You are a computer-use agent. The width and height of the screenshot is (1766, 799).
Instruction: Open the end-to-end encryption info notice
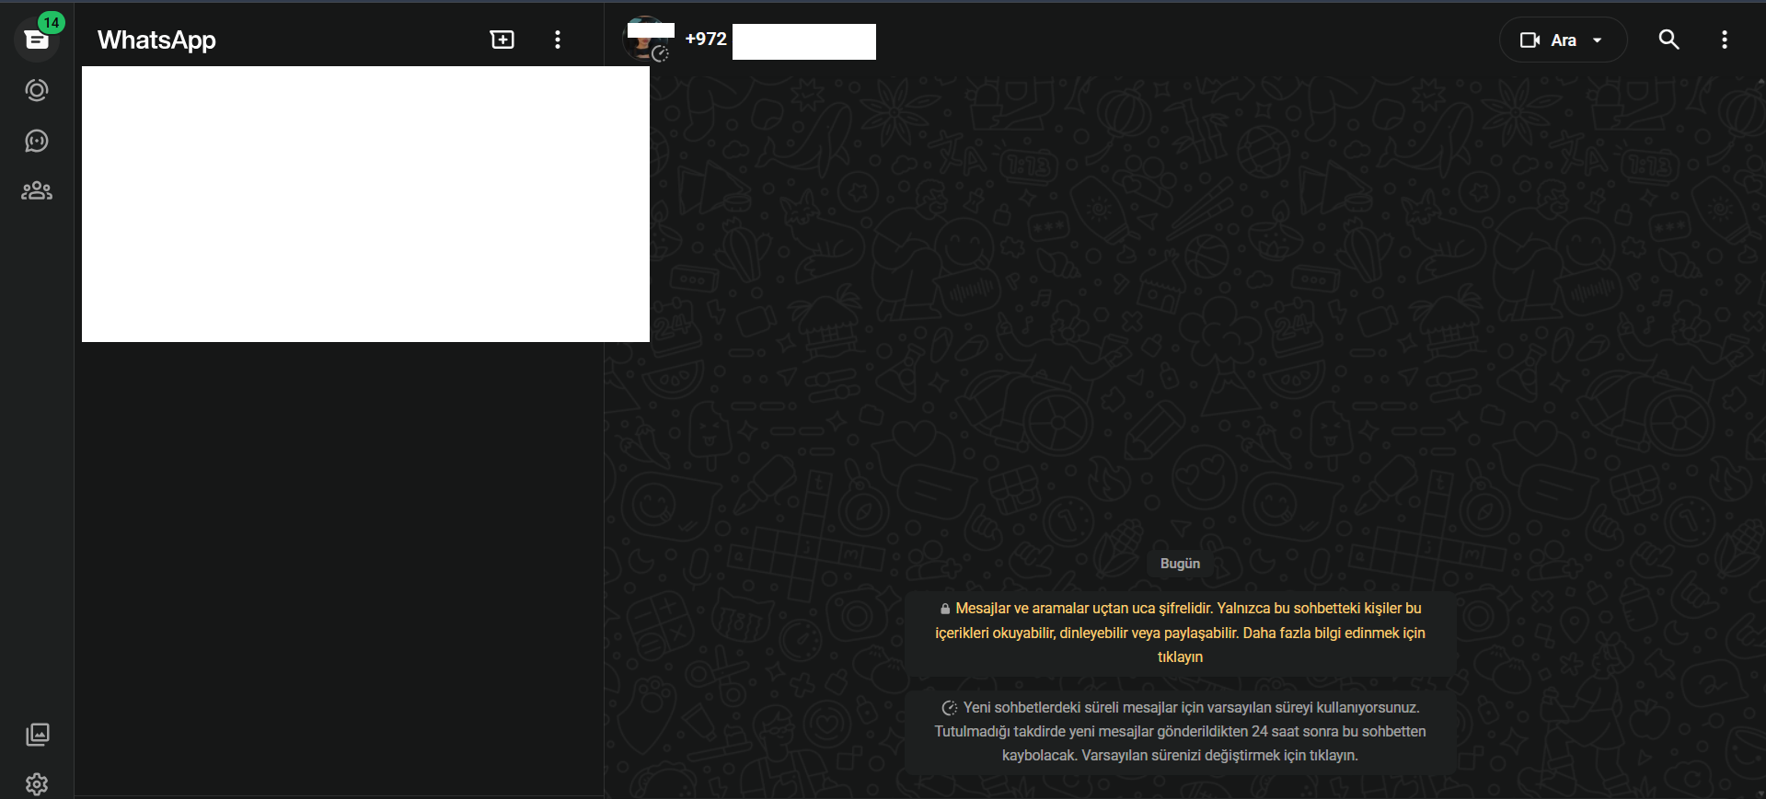(1180, 633)
